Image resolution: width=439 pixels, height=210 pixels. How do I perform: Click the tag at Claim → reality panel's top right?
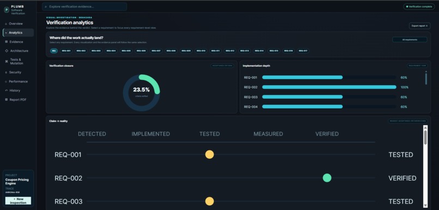(407, 121)
